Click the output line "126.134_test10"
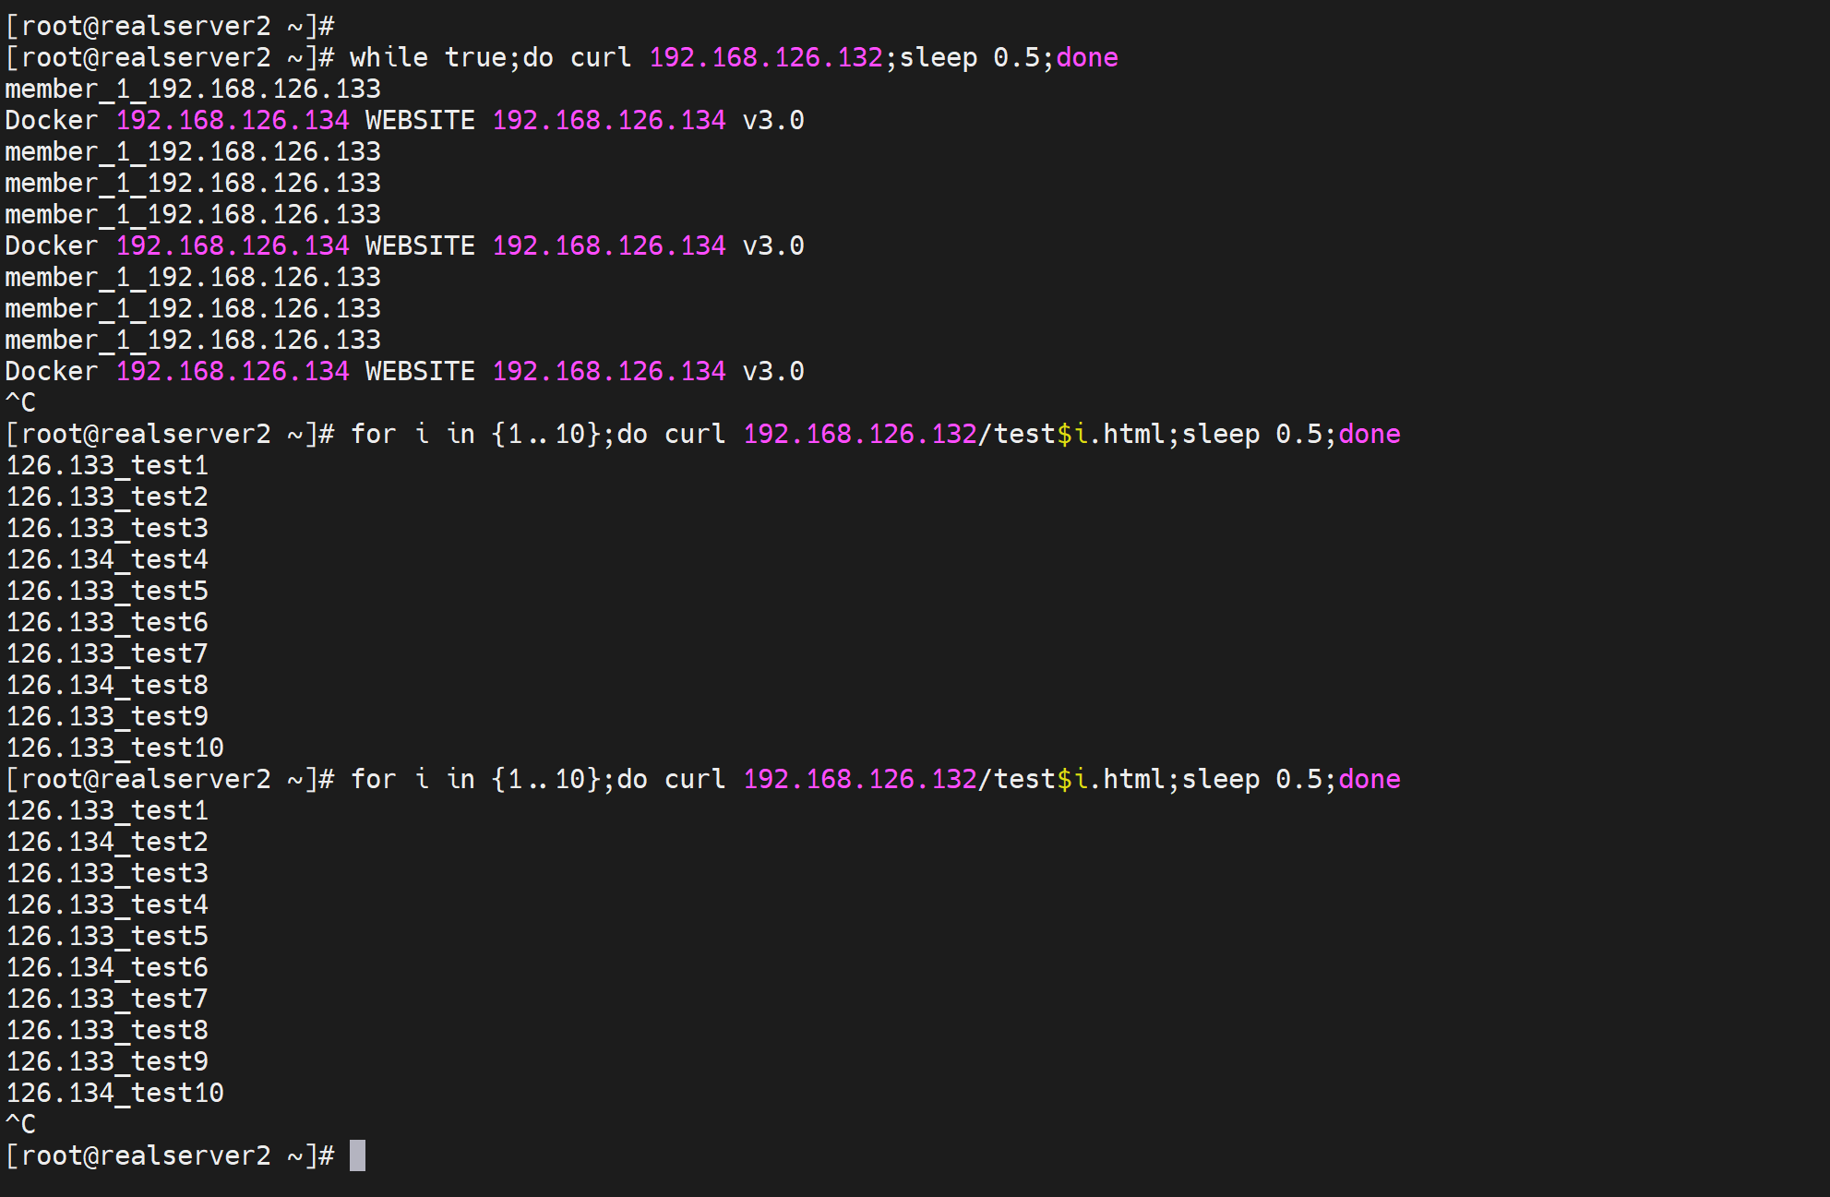Viewport: 1830px width, 1197px height. click(115, 1093)
